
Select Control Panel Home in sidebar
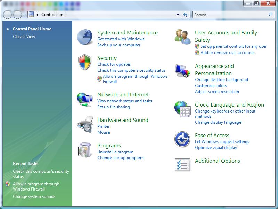click(32, 29)
